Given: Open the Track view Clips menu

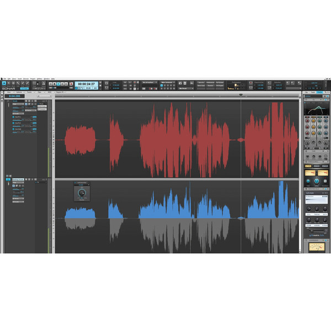Looking at the screenshot, I should tap(39, 92).
